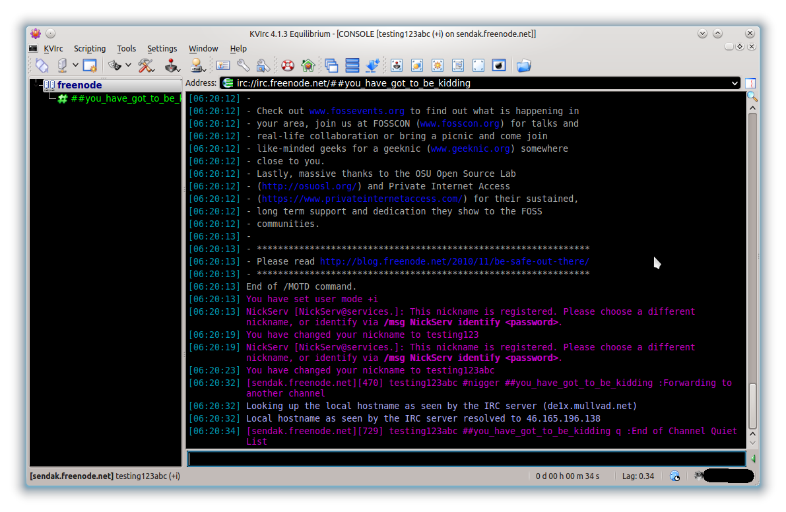Click the magnifier search icon beside the log
Image resolution: width=786 pixels, height=512 pixels.
tap(752, 96)
